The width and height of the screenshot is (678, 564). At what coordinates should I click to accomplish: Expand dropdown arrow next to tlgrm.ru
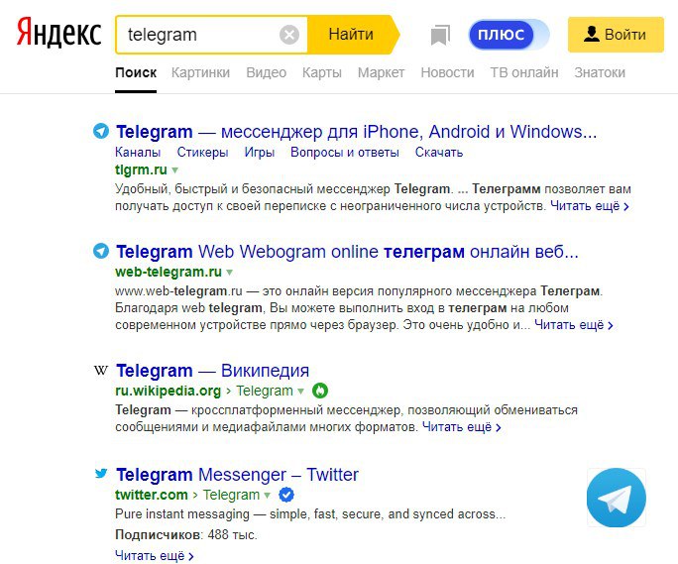tap(175, 170)
